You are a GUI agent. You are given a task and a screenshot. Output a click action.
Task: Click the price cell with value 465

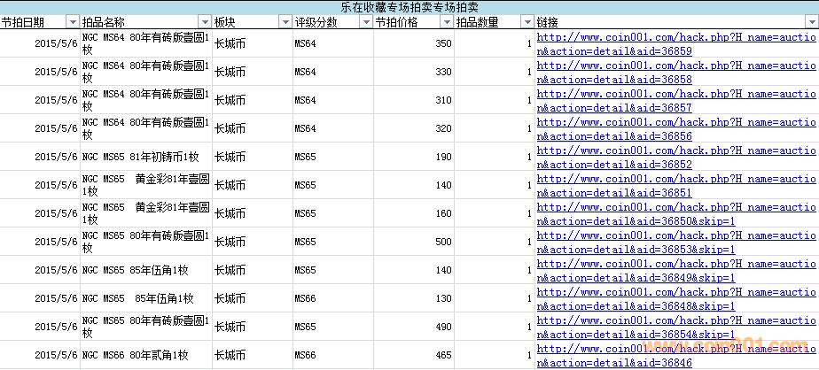click(x=414, y=355)
